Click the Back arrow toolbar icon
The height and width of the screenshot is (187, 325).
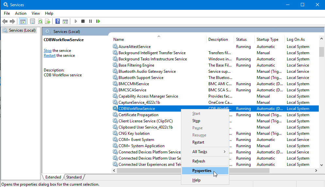[5, 21]
